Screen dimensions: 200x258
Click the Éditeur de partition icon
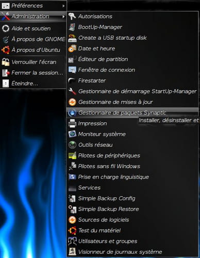coord(72,59)
